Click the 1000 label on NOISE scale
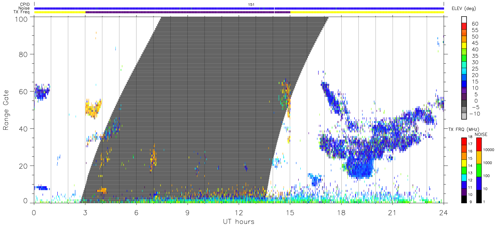This screenshot has height=230, width=499. coord(488,163)
